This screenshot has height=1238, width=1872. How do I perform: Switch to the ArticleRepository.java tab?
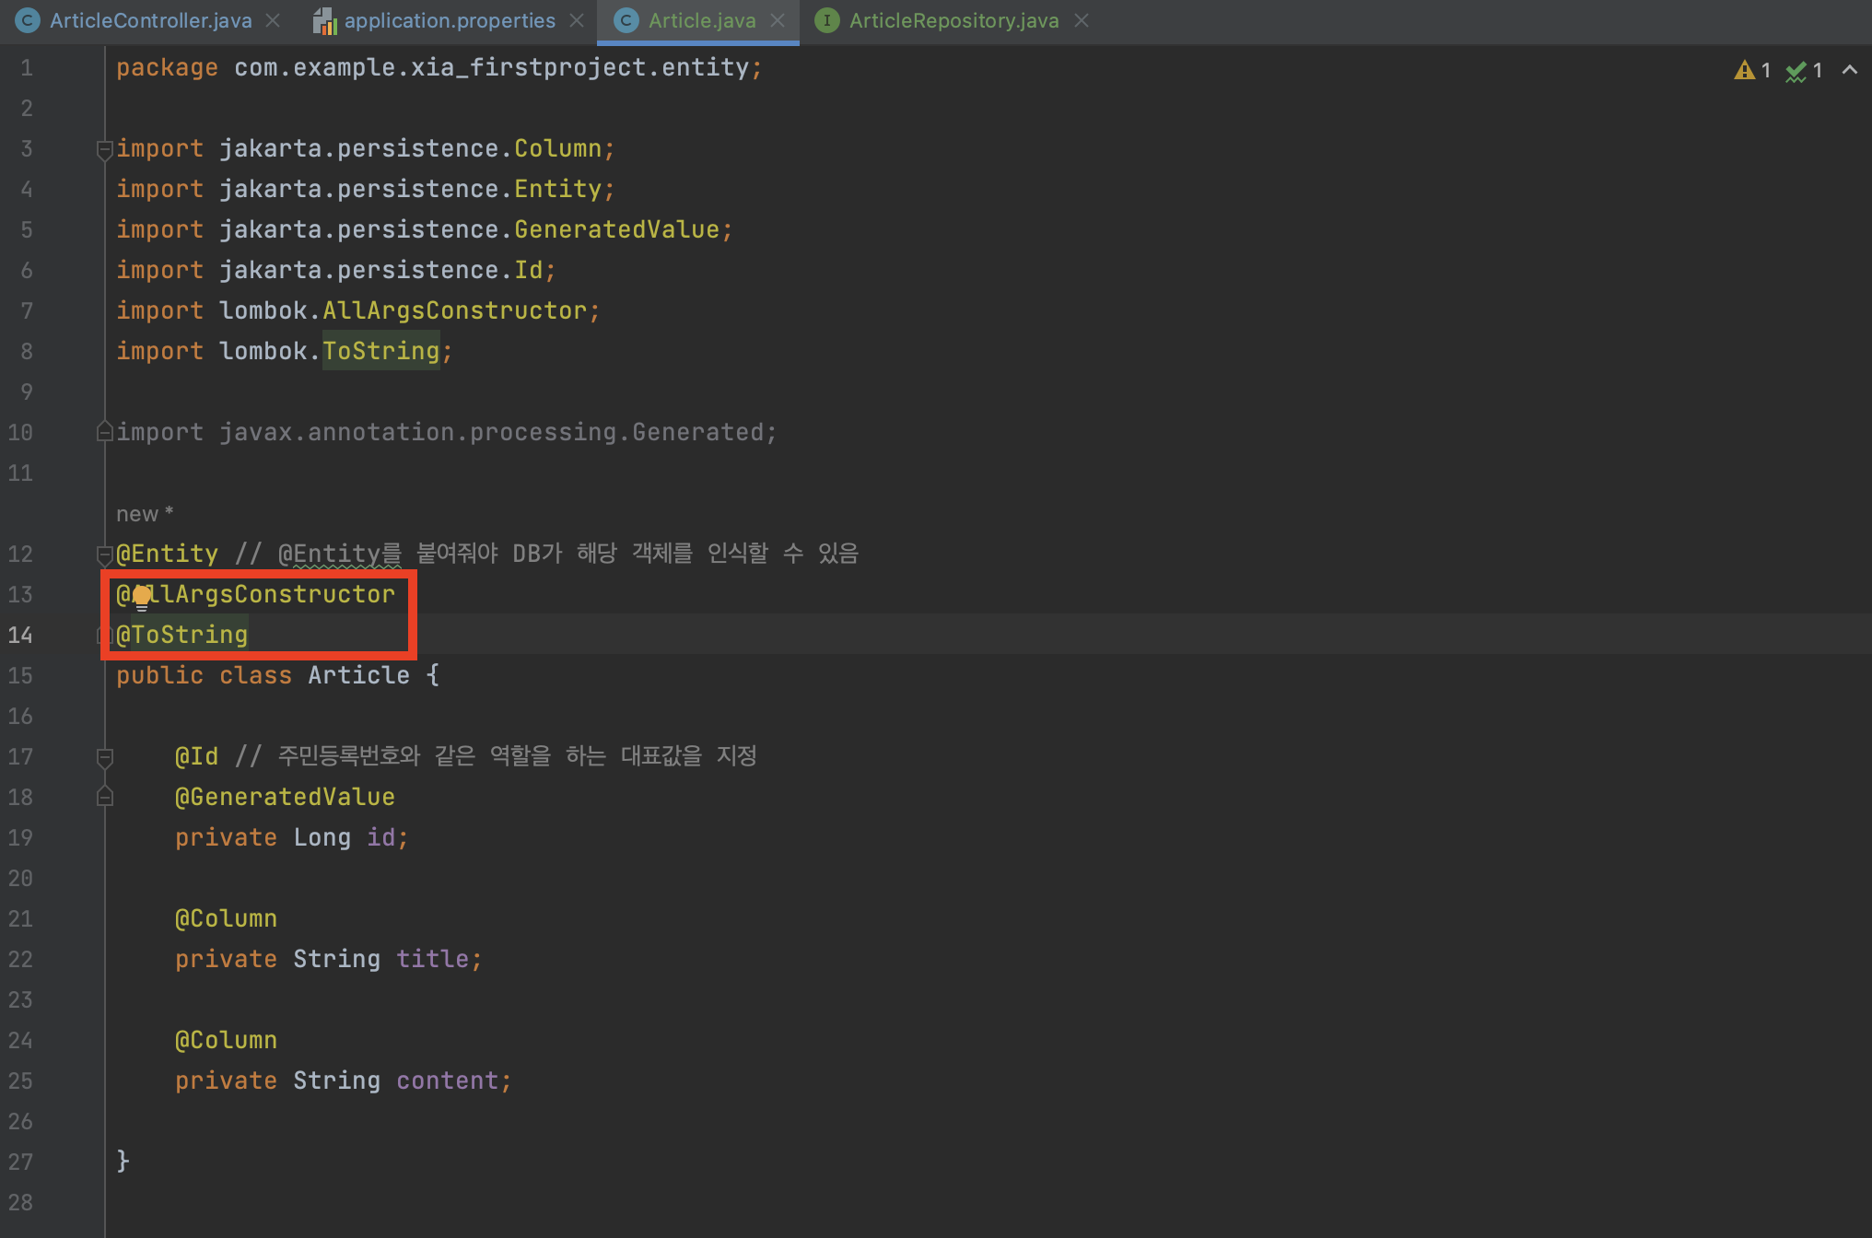pos(953,20)
